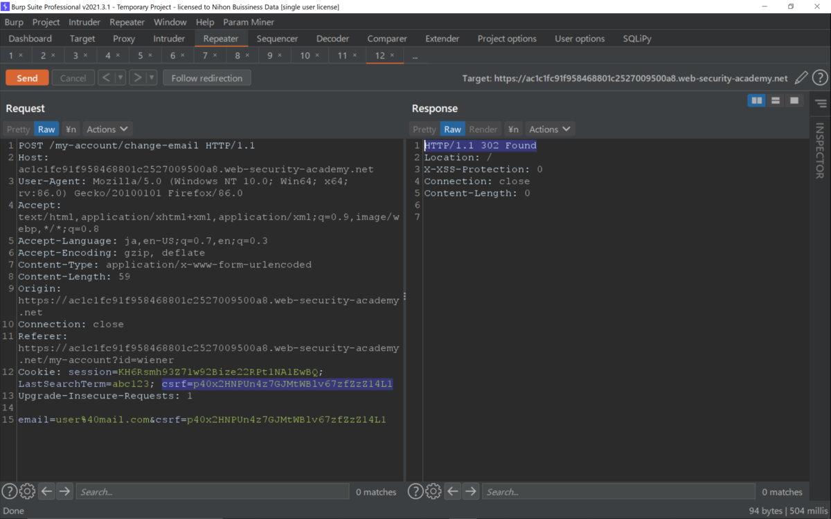The width and height of the screenshot is (831, 519).
Task: Switch response view to Pretty
Action: pos(425,129)
